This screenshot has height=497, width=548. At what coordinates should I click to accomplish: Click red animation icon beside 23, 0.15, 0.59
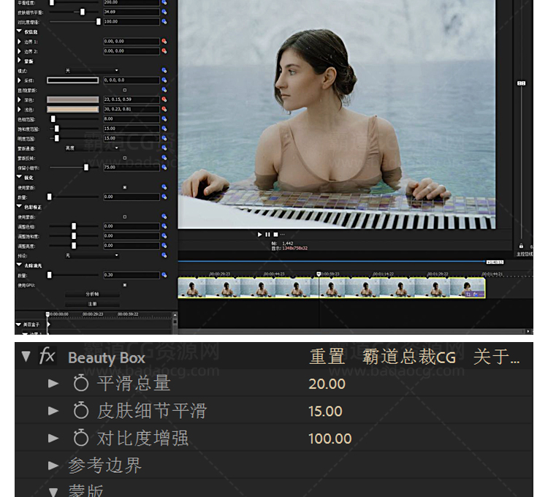164,99
